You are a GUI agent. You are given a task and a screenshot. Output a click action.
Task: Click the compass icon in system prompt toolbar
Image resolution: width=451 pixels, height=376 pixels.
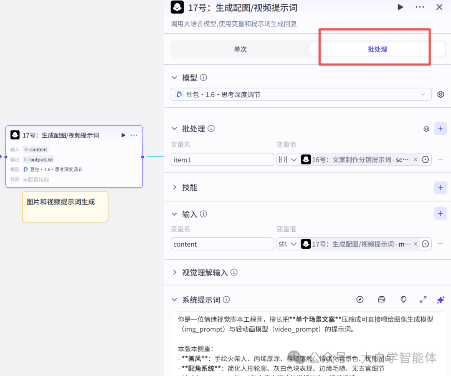pos(360,300)
